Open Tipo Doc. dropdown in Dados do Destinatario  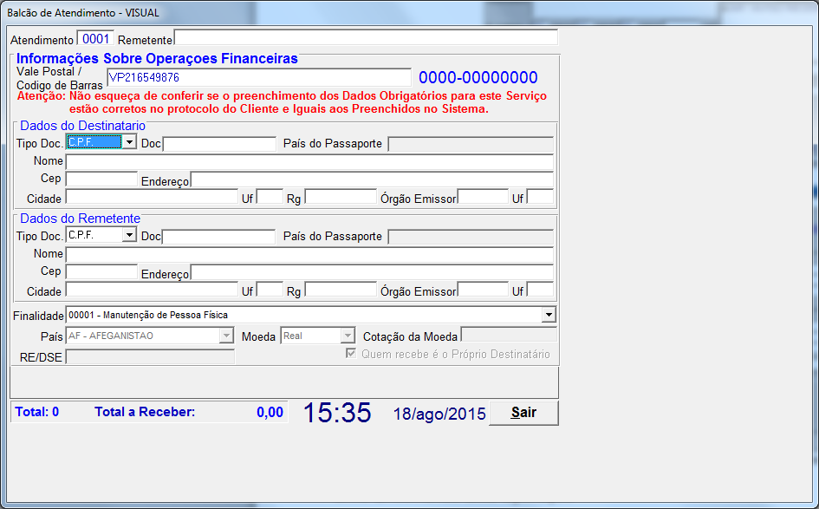(129, 141)
